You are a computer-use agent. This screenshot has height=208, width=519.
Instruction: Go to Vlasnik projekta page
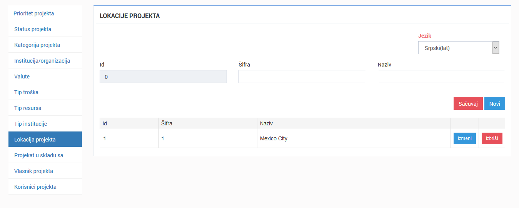coord(33,171)
